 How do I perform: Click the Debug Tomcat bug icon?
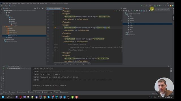click(157, 6)
